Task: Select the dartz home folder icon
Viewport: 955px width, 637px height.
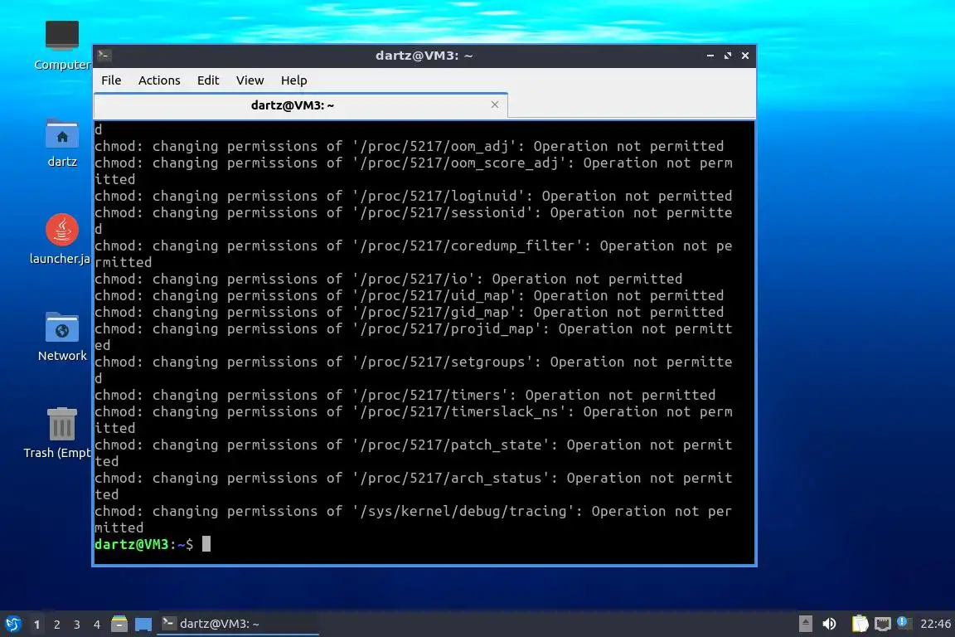Action: (62, 143)
